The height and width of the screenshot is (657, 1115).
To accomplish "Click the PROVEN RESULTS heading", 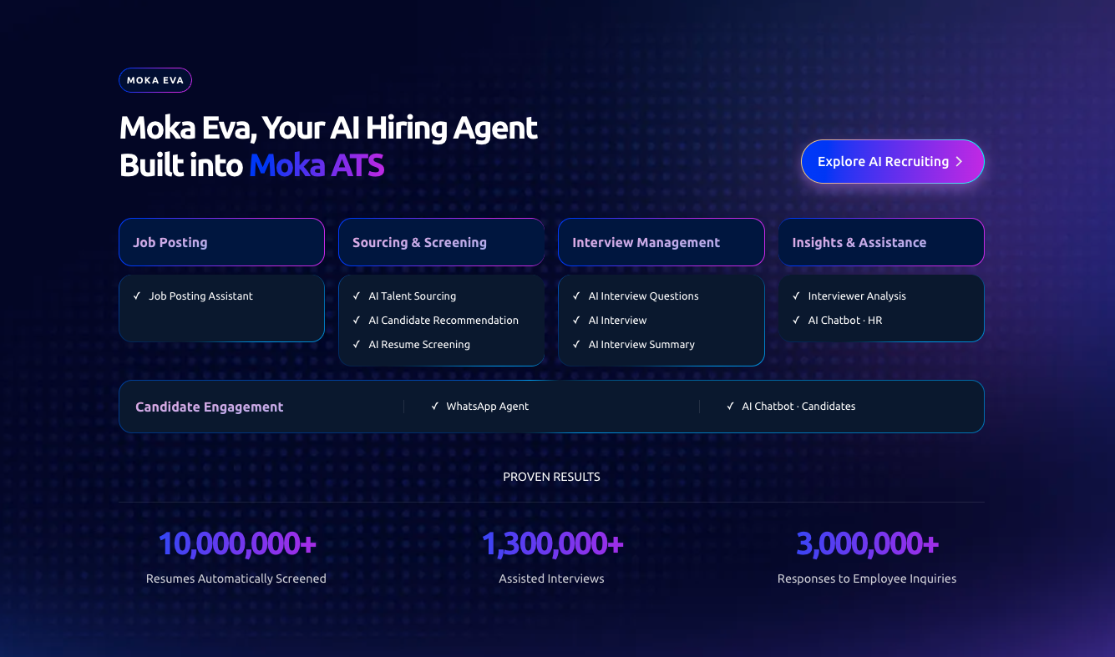I will coord(551,478).
